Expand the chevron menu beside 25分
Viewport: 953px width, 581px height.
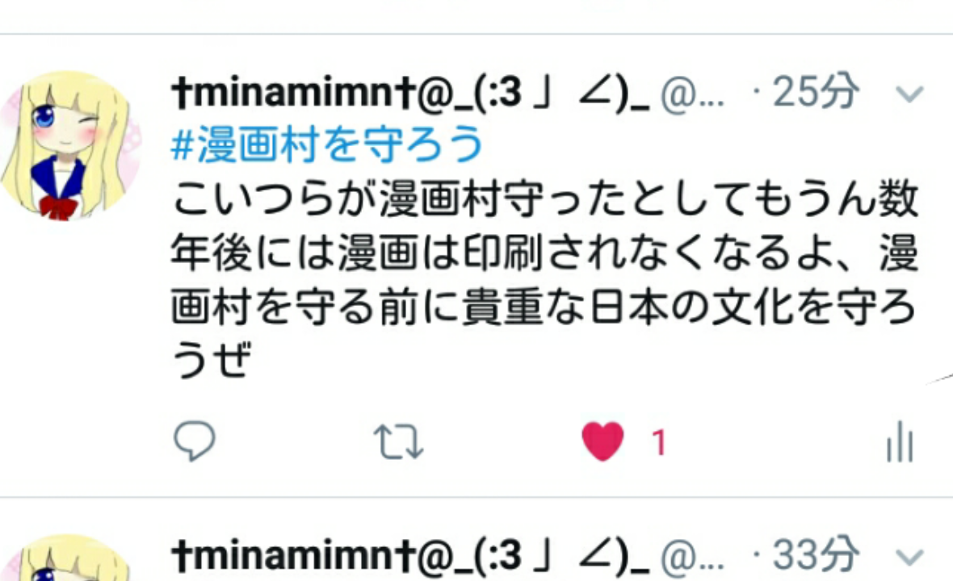pyautogui.click(x=909, y=94)
